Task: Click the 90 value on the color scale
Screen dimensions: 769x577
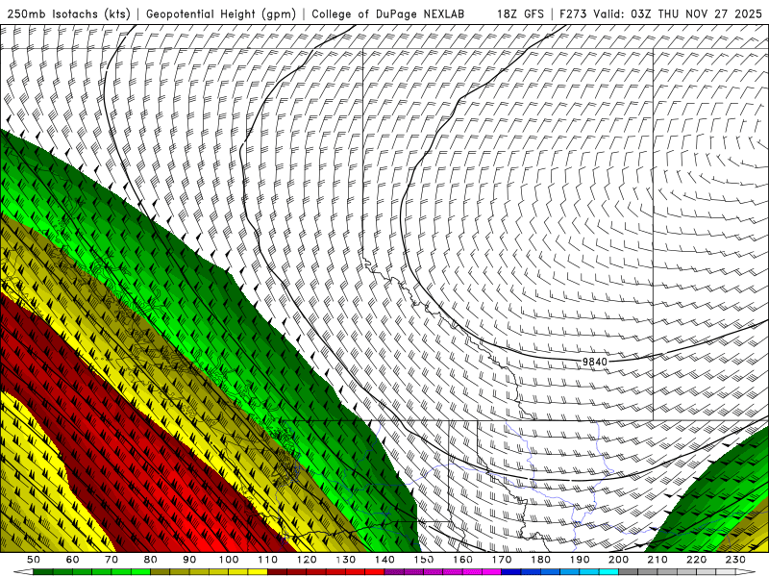Action: click(x=189, y=560)
